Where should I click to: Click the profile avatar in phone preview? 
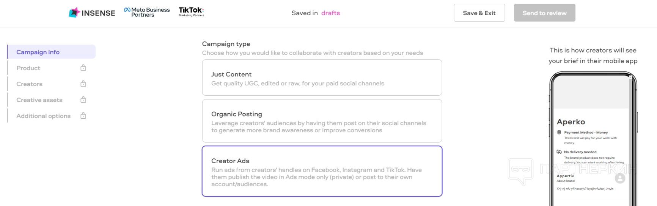coord(620,178)
